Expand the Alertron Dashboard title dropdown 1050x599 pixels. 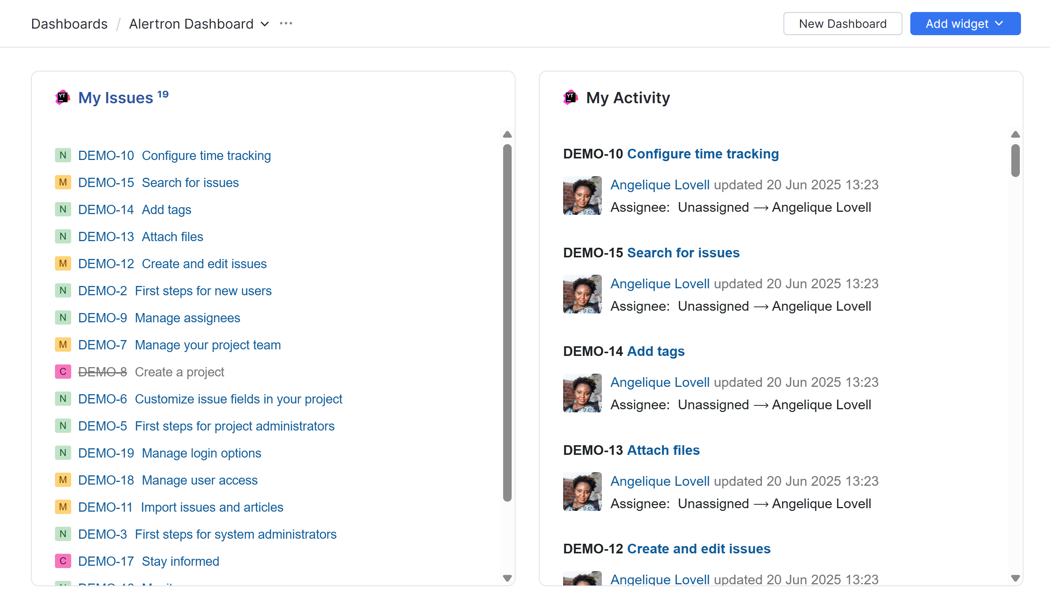click(x=264, y=24)
